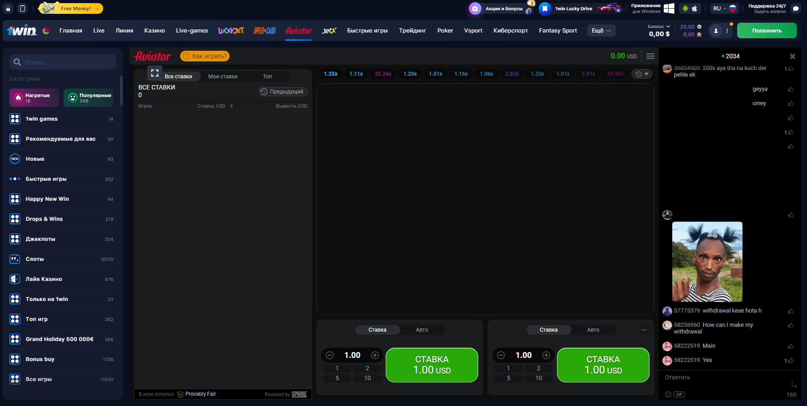Screen dimensions: 807x406
Task: Click the Как играть? help button
Action: click(x=205, y=56)
